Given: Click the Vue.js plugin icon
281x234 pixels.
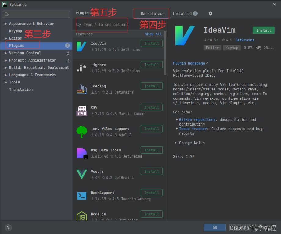Looking at the screenshot, I should click(82, 174).
